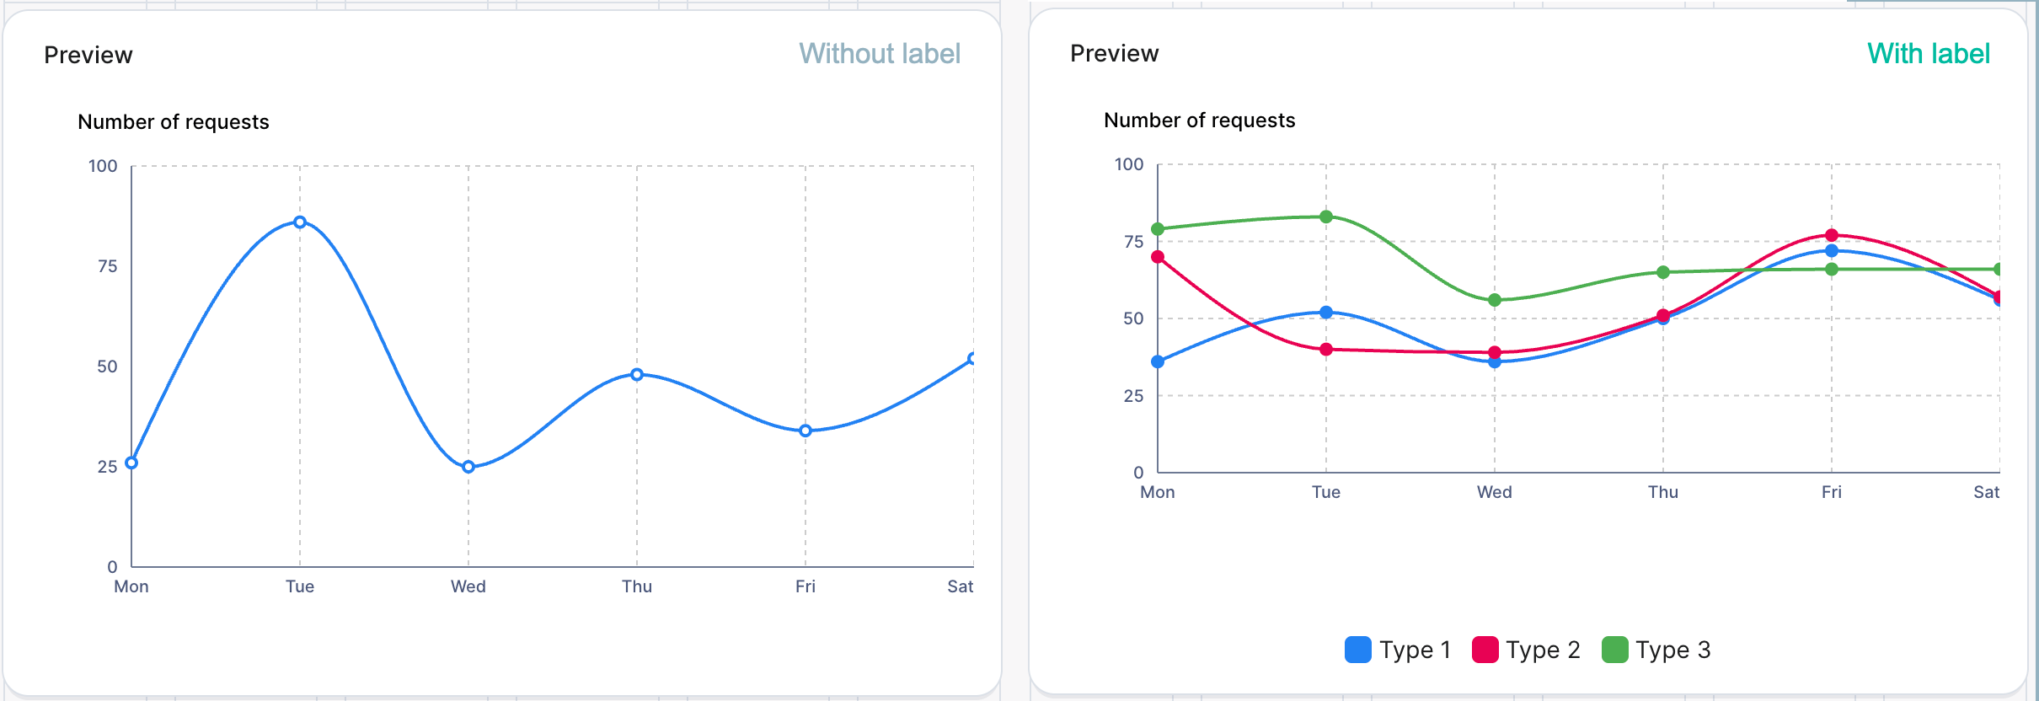Click the "Without label" heading text
The image size is (2039, 701).
tap(880, 54)
